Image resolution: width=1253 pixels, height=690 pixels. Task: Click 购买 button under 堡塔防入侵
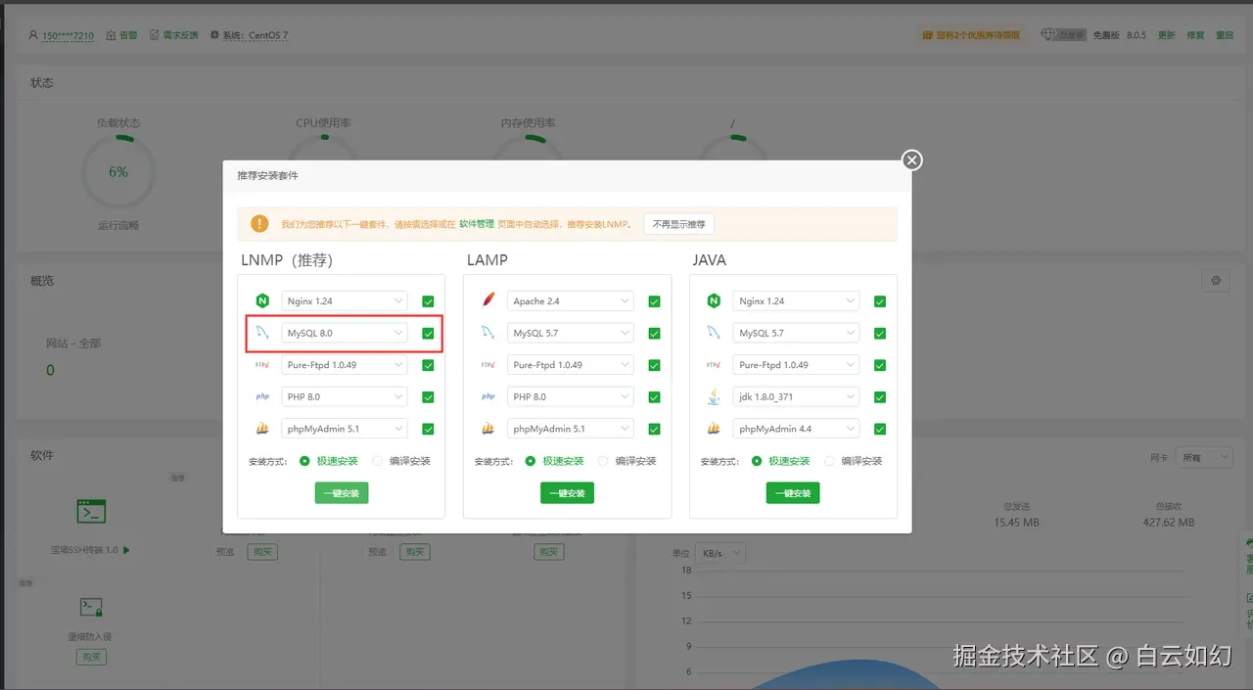click(x=91, y=657)
